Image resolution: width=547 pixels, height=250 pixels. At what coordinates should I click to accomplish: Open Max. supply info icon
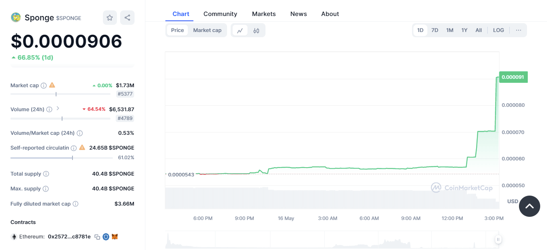coord(46,189)
